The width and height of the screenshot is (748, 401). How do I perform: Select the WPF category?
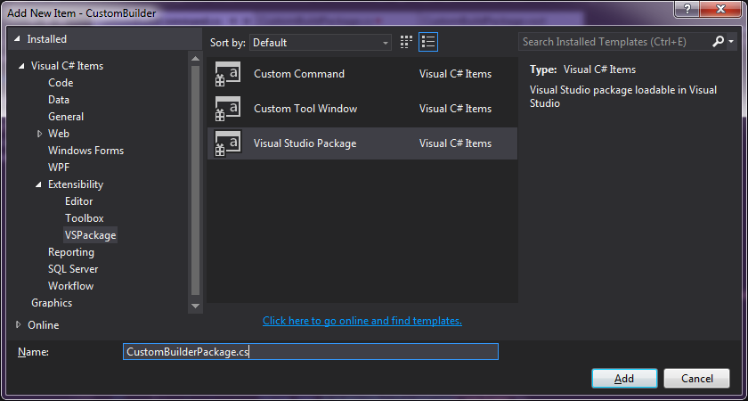point(59,168)
